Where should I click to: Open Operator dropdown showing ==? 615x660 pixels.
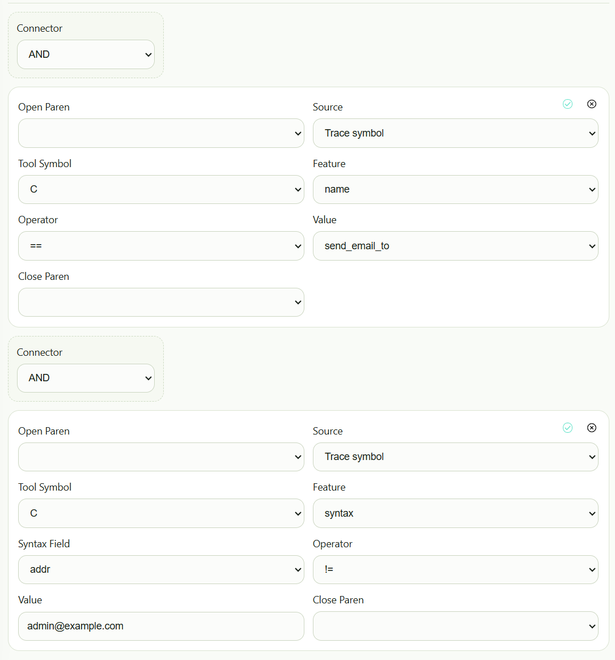161,246
